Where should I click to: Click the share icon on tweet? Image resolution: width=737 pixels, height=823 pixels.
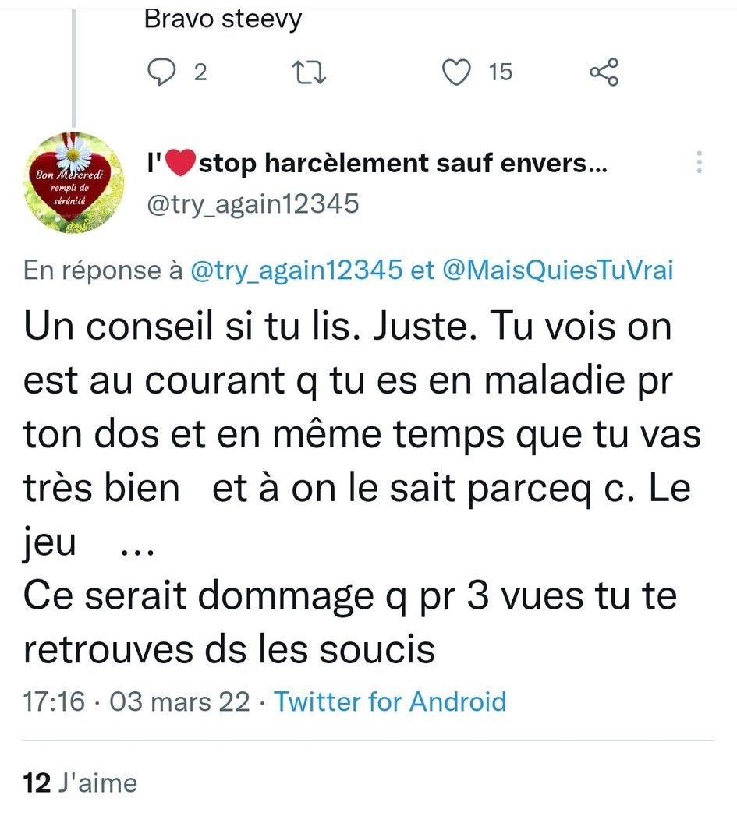(604, 72)
